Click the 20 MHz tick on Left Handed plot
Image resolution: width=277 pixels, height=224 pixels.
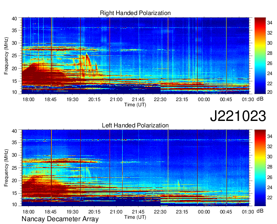[x=15, y=181]
